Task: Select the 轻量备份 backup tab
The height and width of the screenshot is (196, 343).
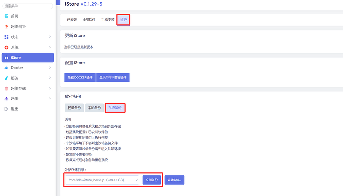Action: click(74, 108)
